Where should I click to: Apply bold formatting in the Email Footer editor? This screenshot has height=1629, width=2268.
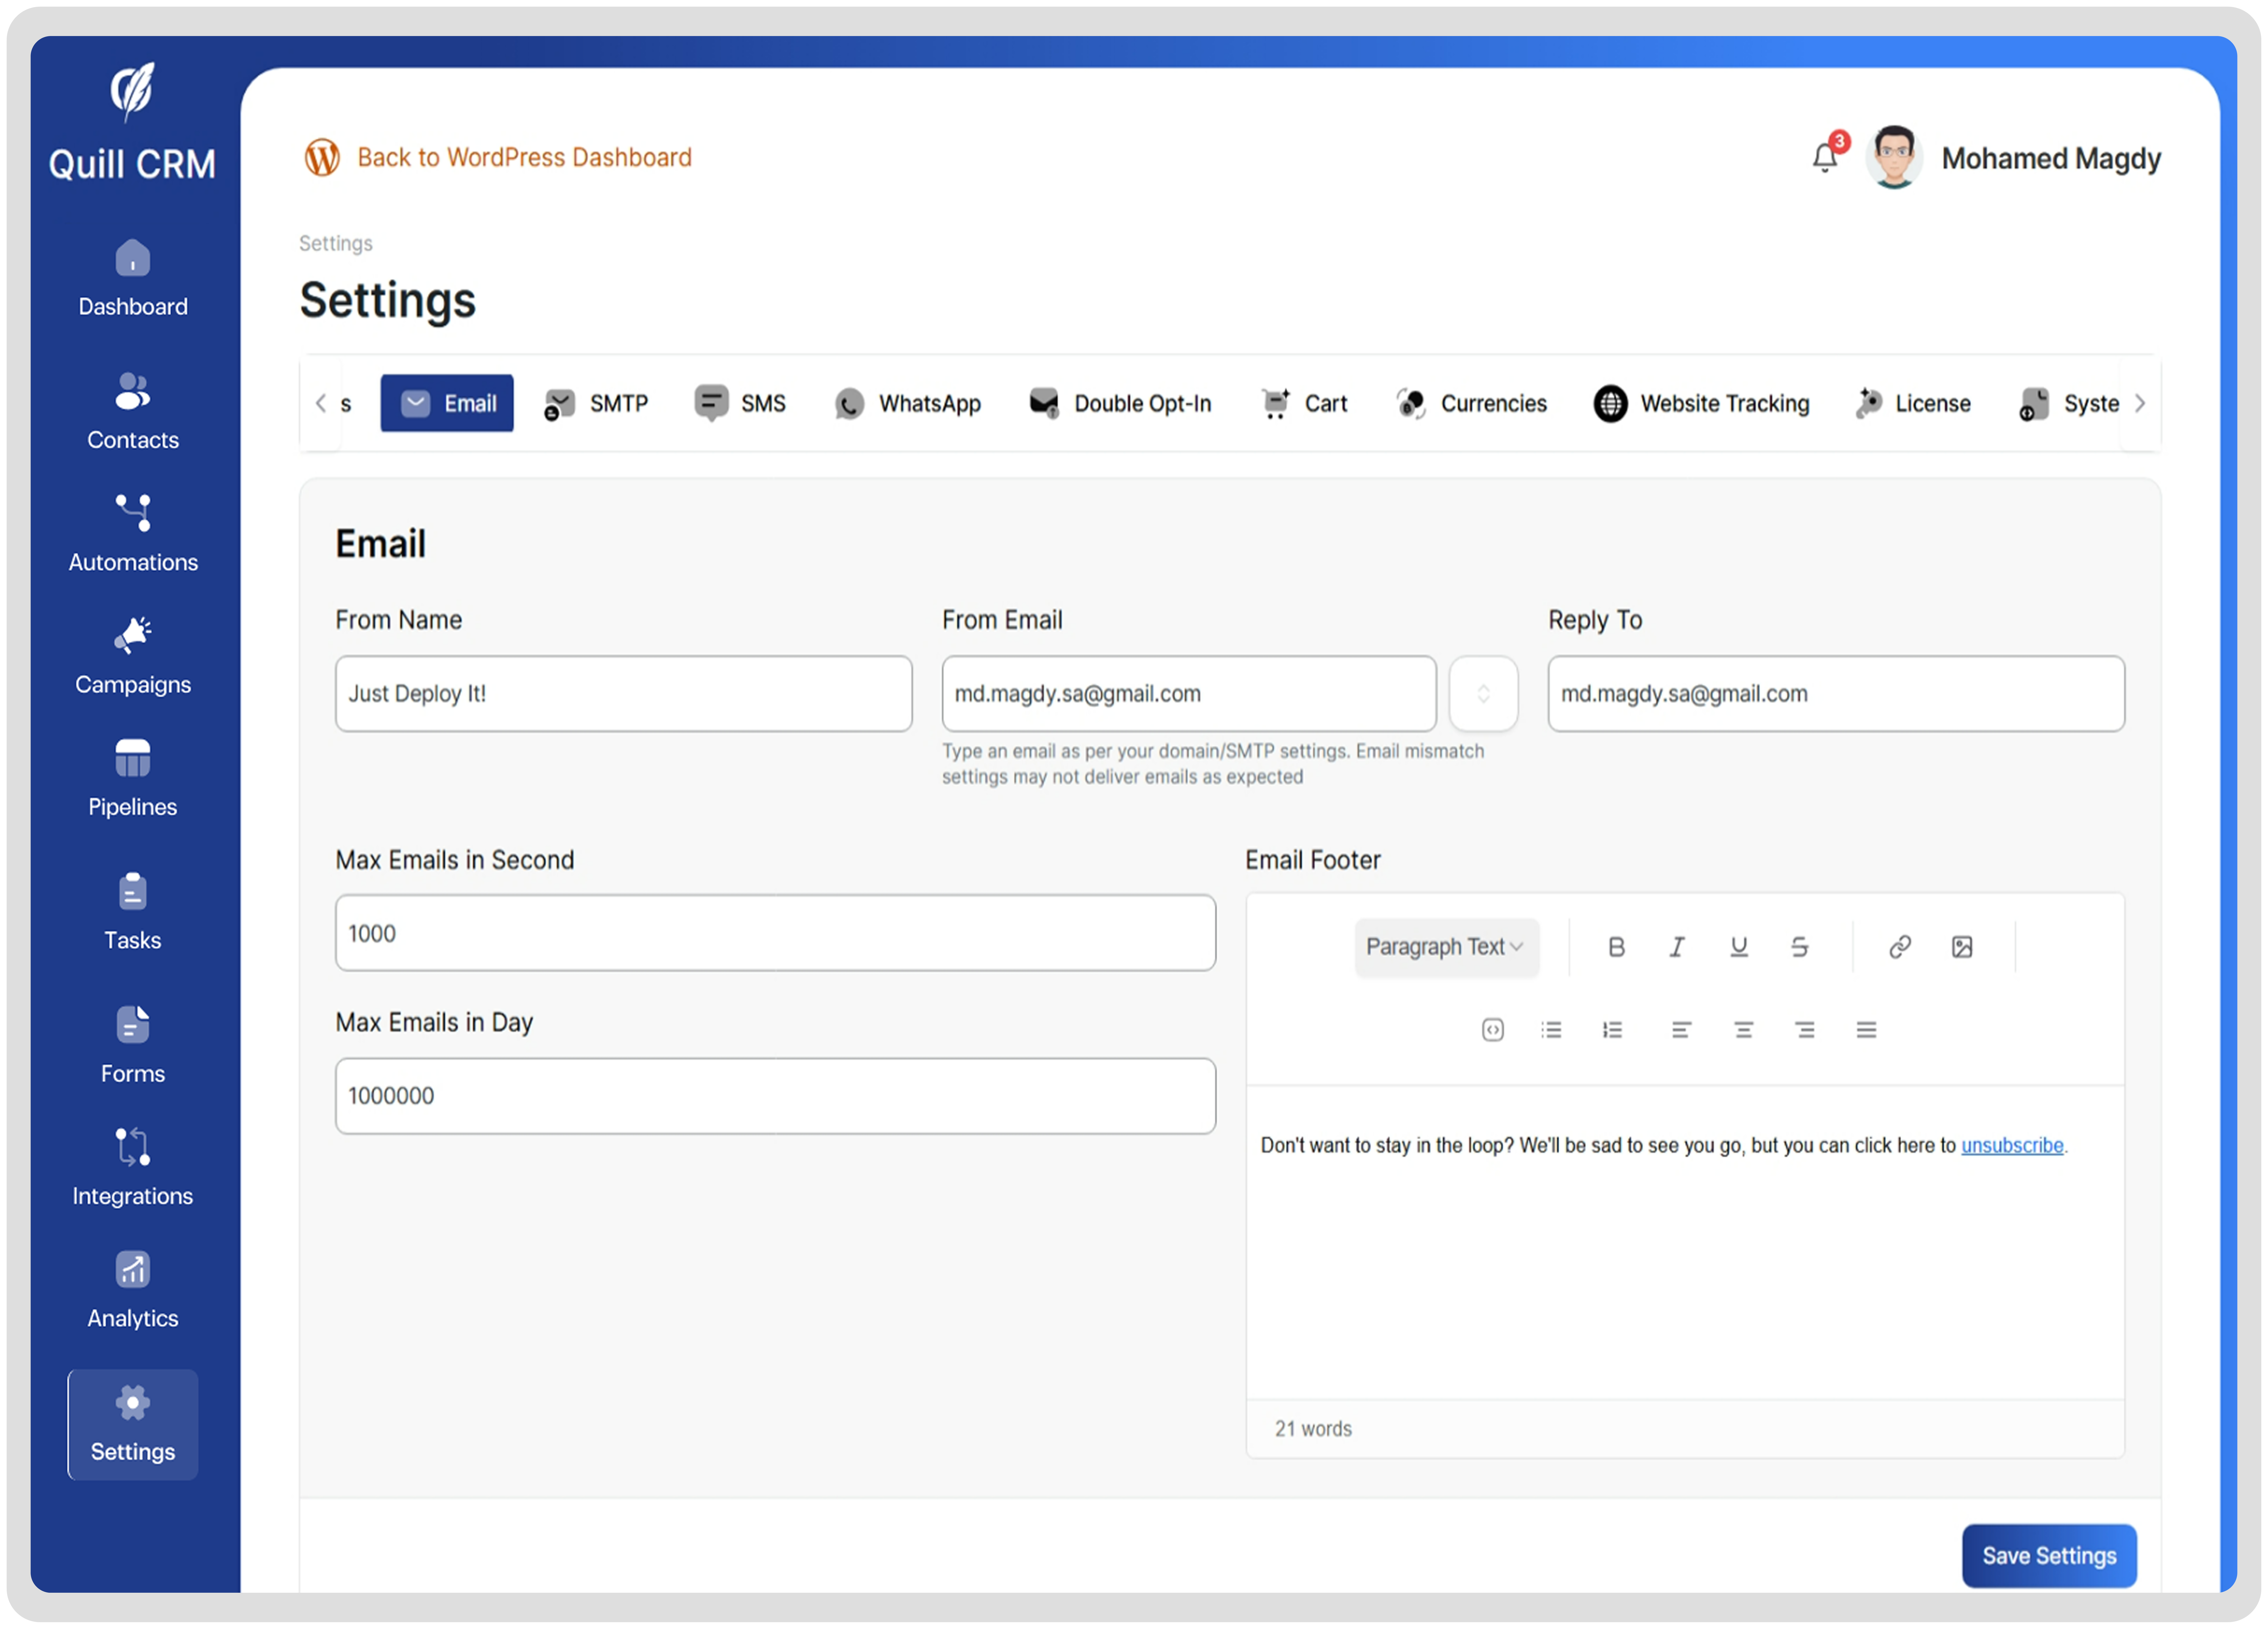[x=1616, y=946]
